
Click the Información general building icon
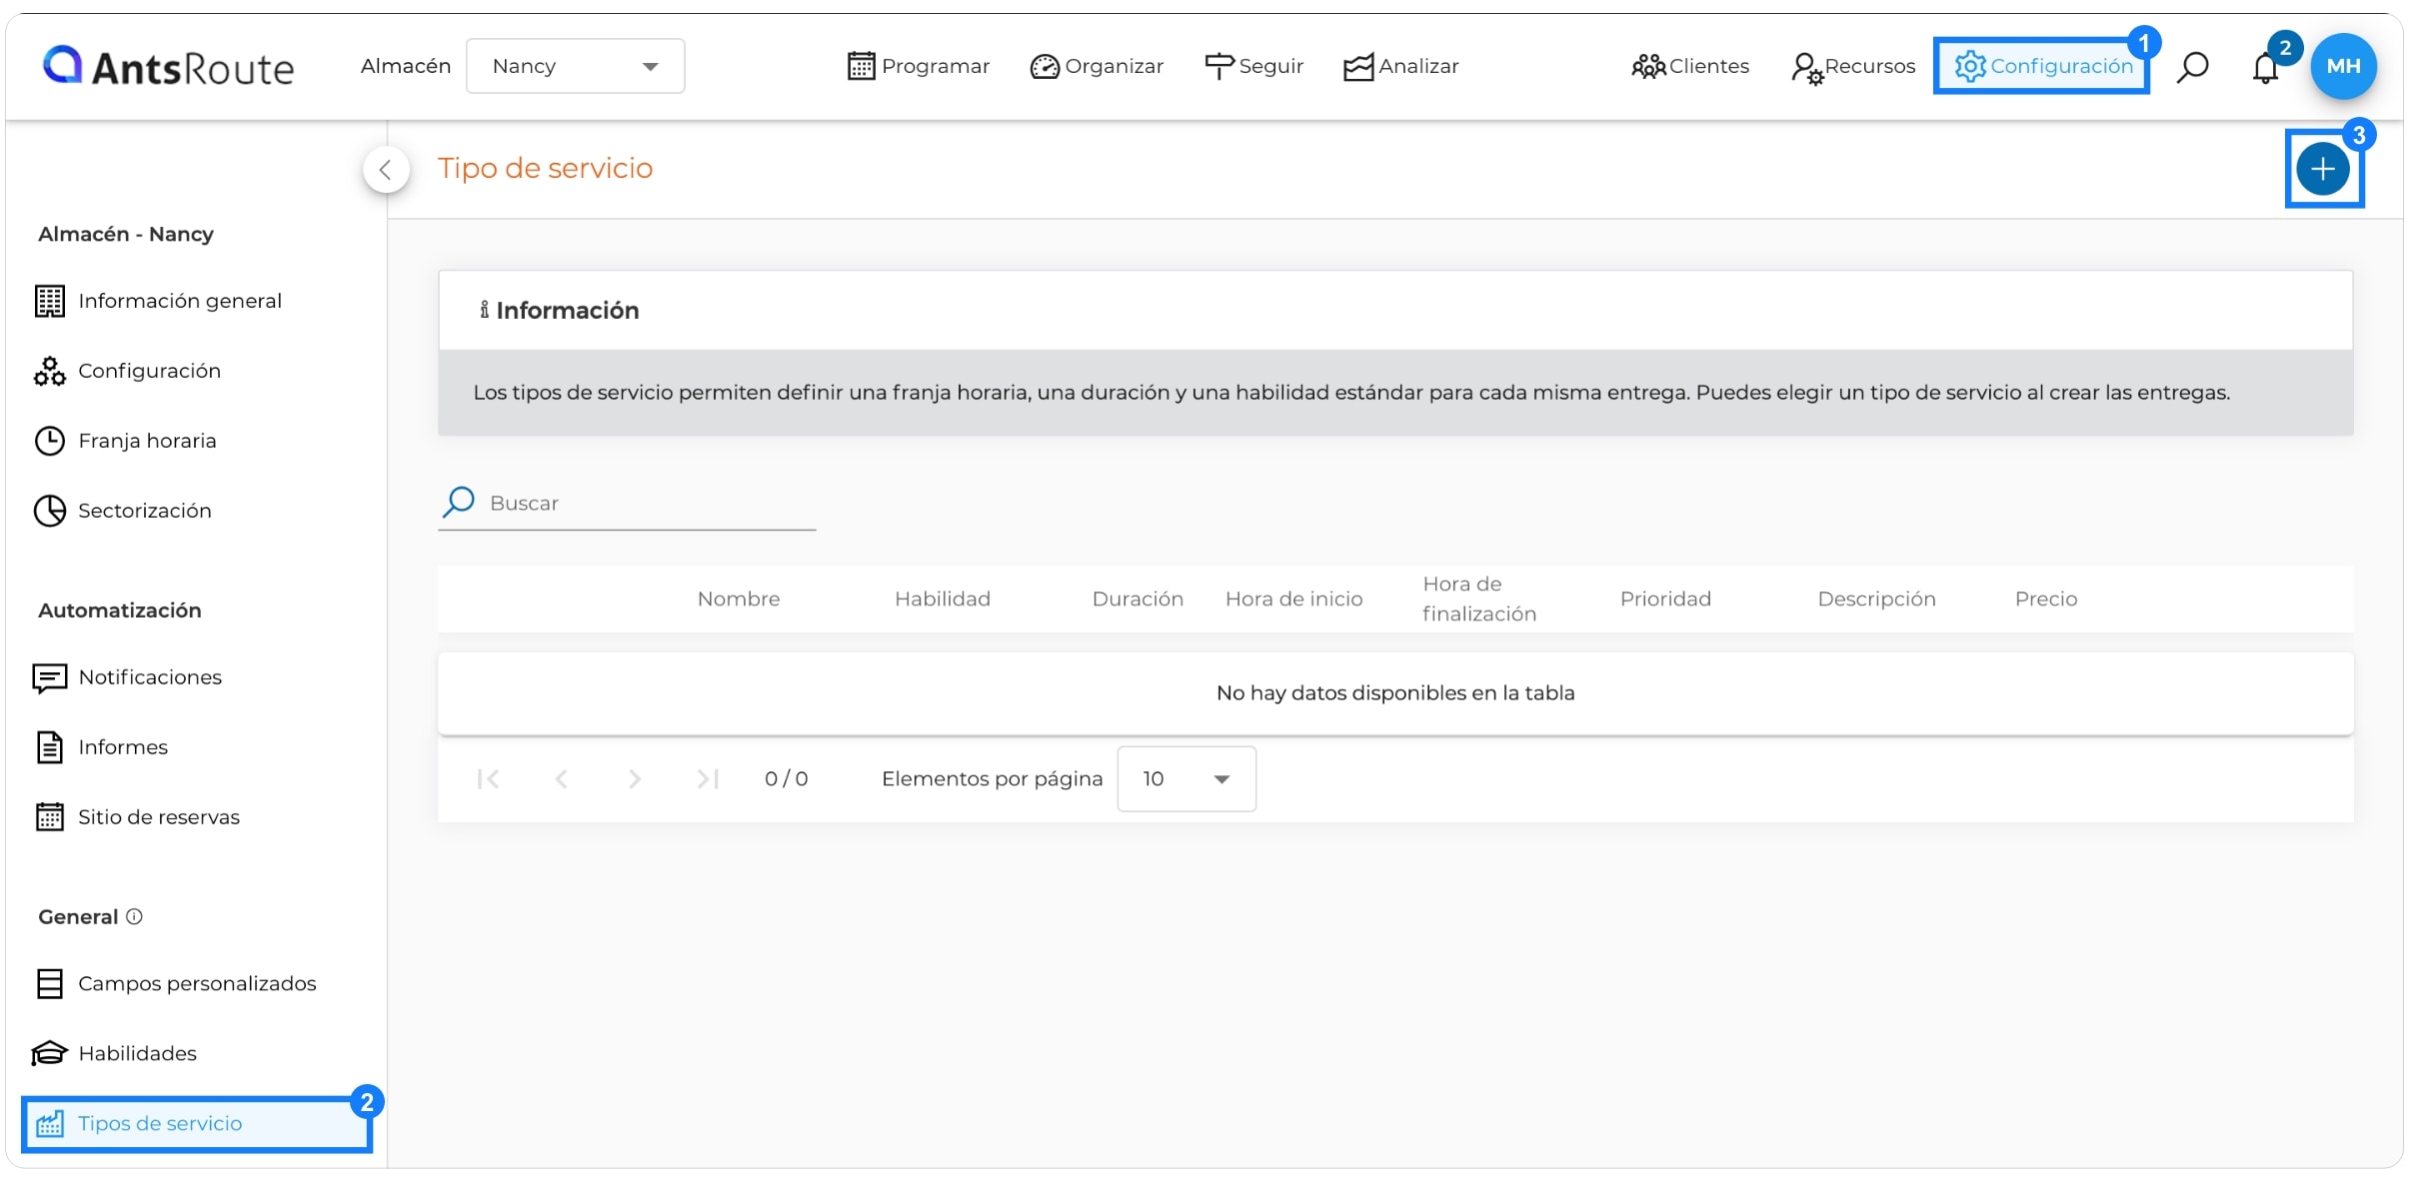pos(50,301)
